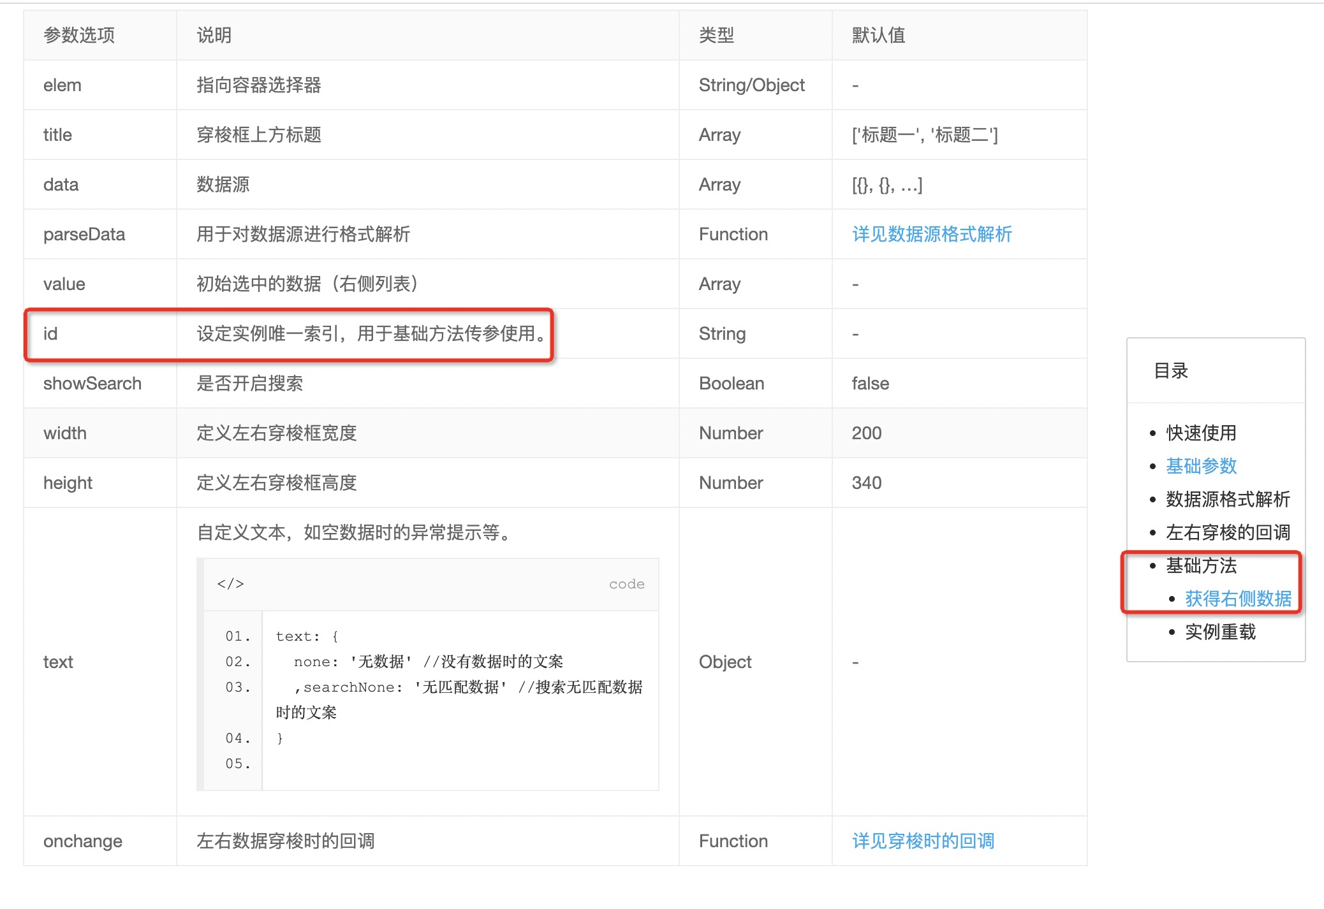Click the description 定义左右穿梭框高度
This screenshot has width=1324, height=909.
[276, 483]
